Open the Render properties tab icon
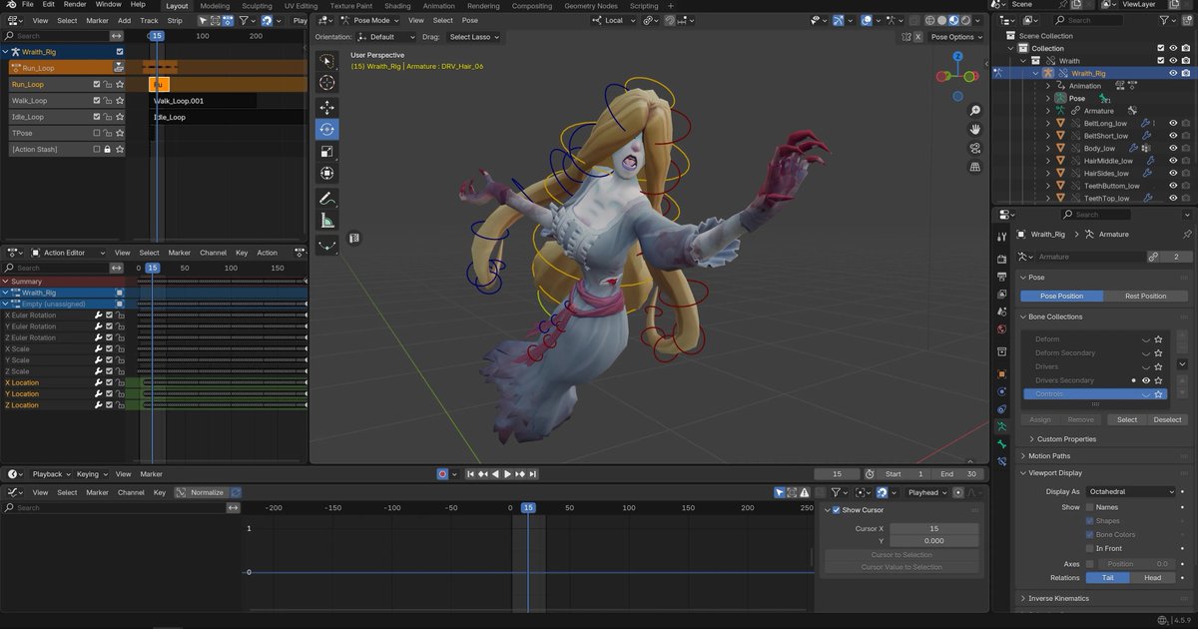Image resolution: width=1198 pixels, height=629 pixels. click(1001, 259)
